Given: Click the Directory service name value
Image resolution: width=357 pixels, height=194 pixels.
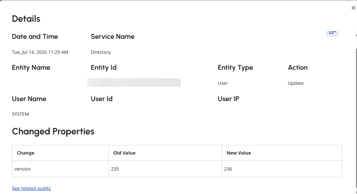Looking at the screenshot, I should 101,52.
